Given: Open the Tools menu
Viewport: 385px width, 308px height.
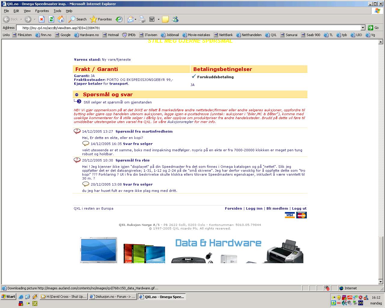Looking at the screenshot, I should pyautogui.click(x=57, y=11).
